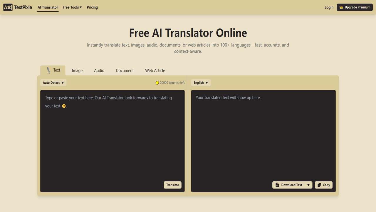Click the Download Text button
This screenshot has height=212, width=376.
(x=288, y=185)
